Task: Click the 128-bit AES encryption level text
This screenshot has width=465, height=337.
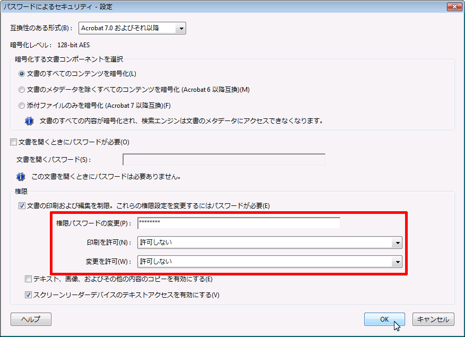Action: [x=74, y=45]
